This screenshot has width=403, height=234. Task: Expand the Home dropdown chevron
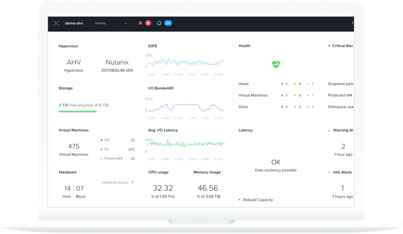pos(126,23)
